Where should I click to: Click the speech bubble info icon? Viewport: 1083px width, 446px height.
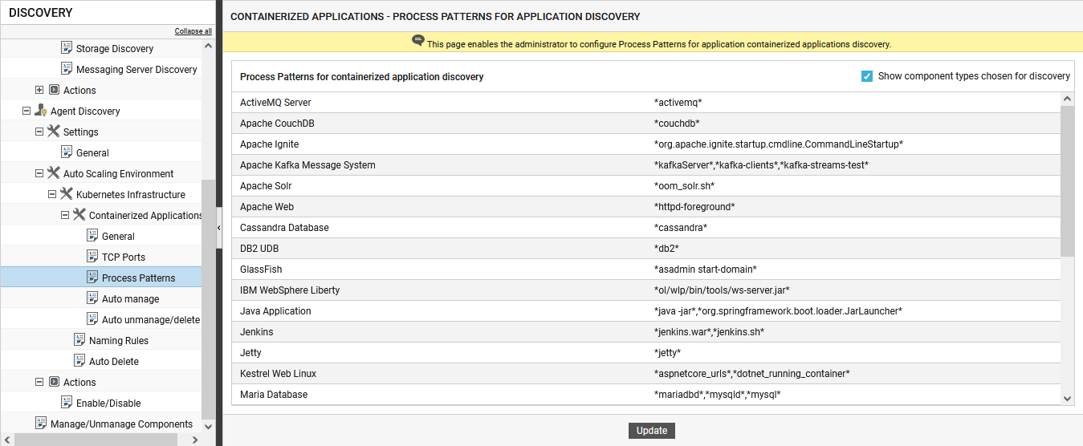pos(417,40)
